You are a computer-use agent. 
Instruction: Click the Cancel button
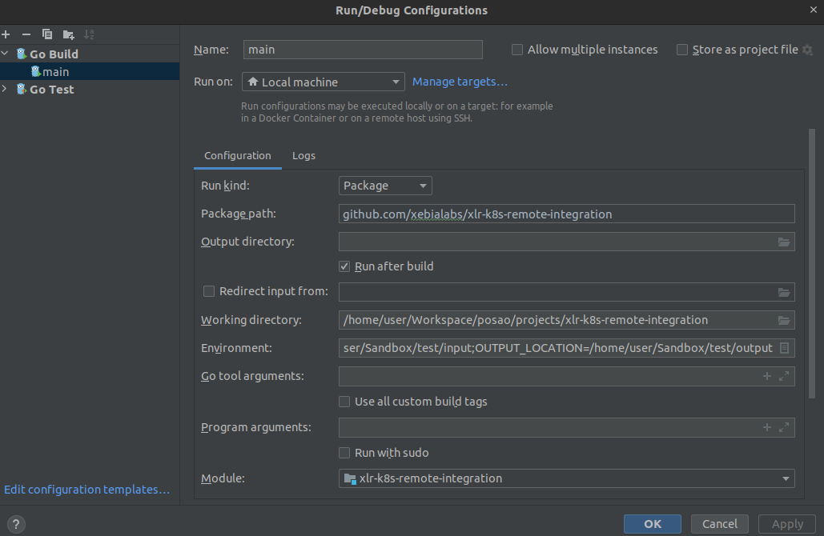719,524
